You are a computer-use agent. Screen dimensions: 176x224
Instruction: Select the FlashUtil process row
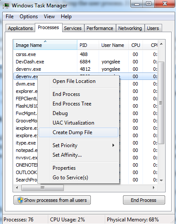point(26,106)
